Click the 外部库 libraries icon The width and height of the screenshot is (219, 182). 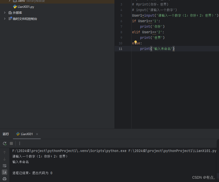tap(10, 12)
